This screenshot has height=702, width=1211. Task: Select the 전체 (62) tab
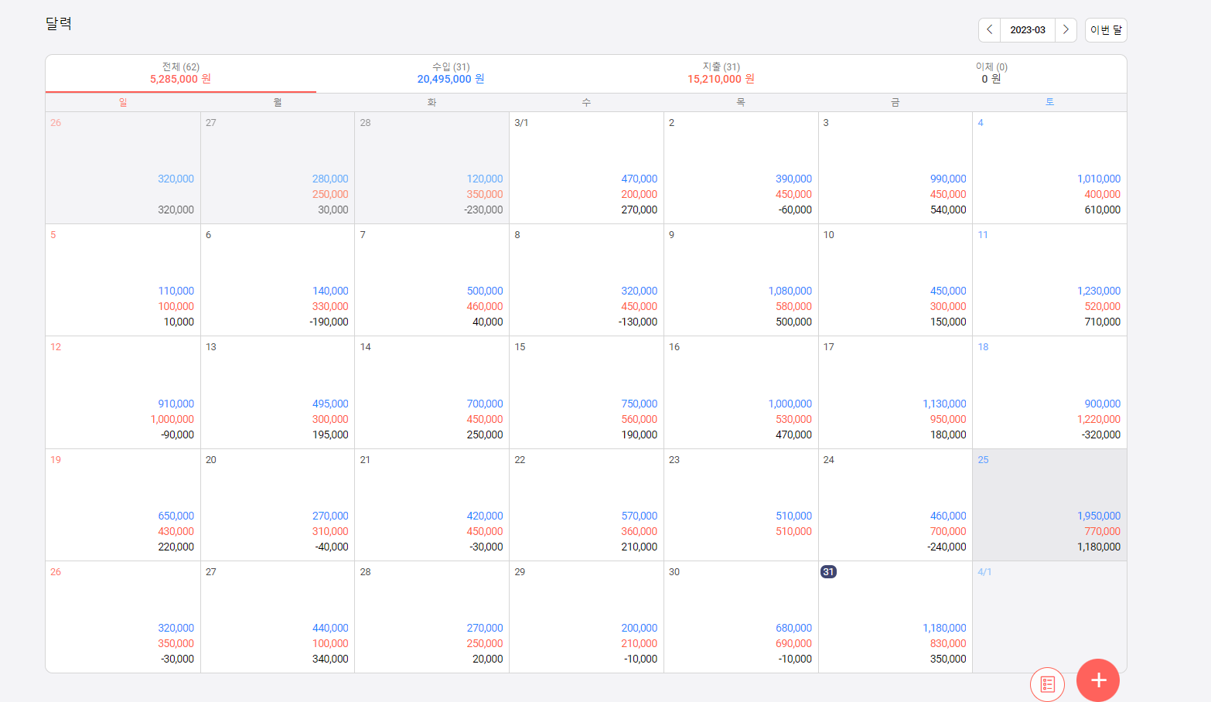click(181, 73)
